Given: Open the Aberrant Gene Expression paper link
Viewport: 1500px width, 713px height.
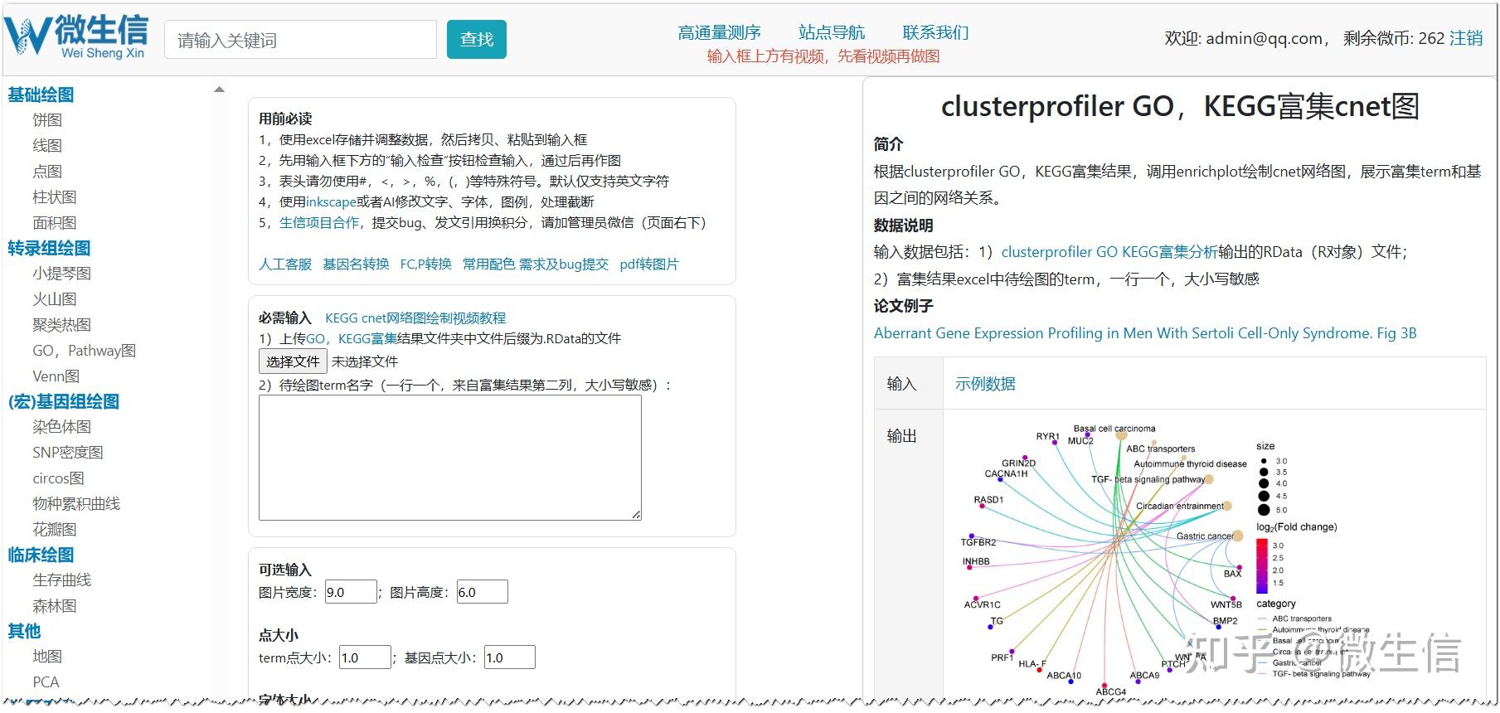Looking at the screenshot, I should click(1145, 333).
